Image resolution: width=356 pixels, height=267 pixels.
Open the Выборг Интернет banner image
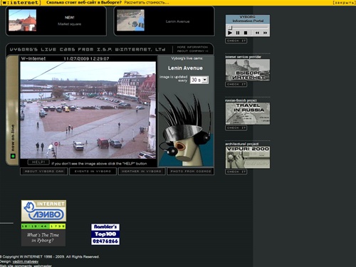248,70
